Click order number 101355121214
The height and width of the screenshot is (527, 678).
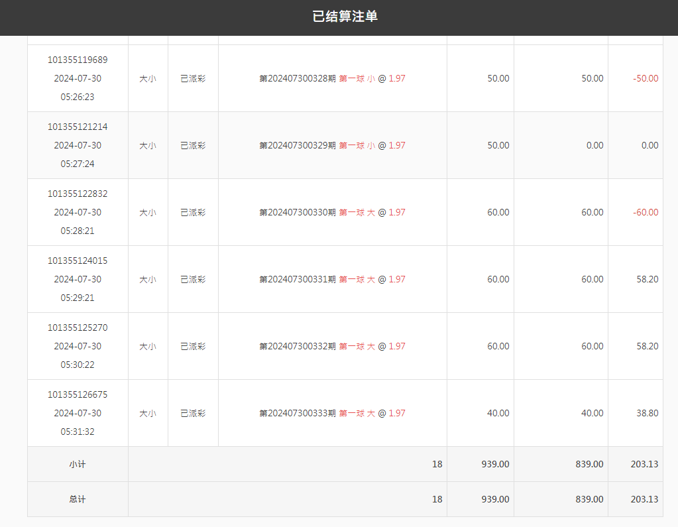pyautogui.click(x=78, y=127)
